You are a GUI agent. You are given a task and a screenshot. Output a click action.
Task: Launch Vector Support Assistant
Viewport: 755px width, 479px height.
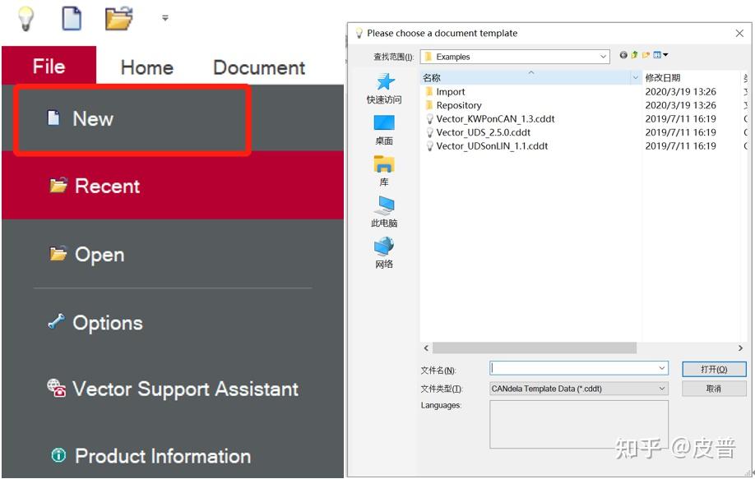tap(173, 389)
